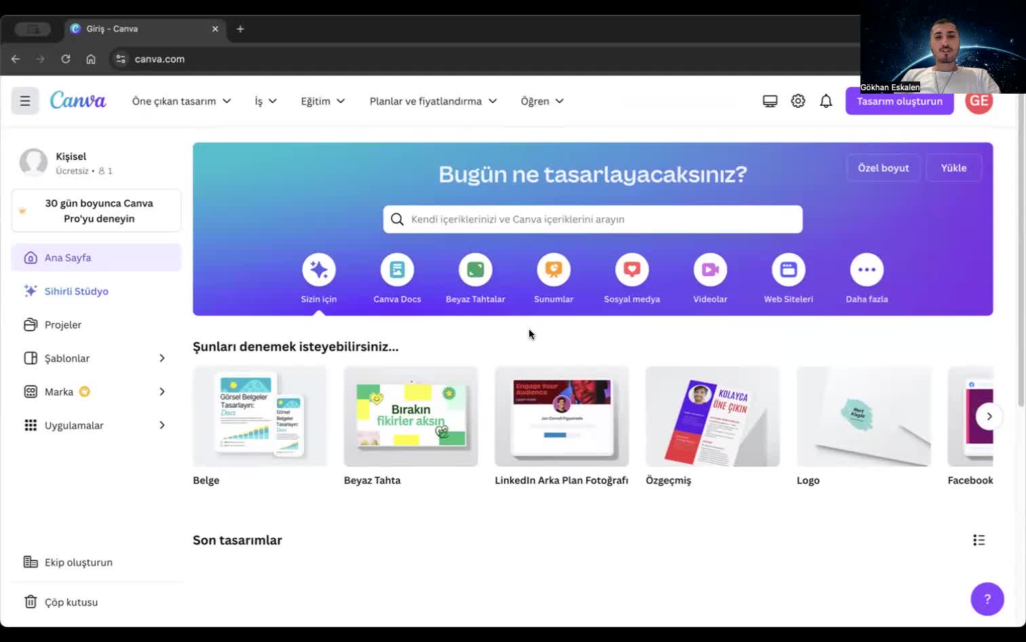Open the purple help question mark

coord(987,599)
